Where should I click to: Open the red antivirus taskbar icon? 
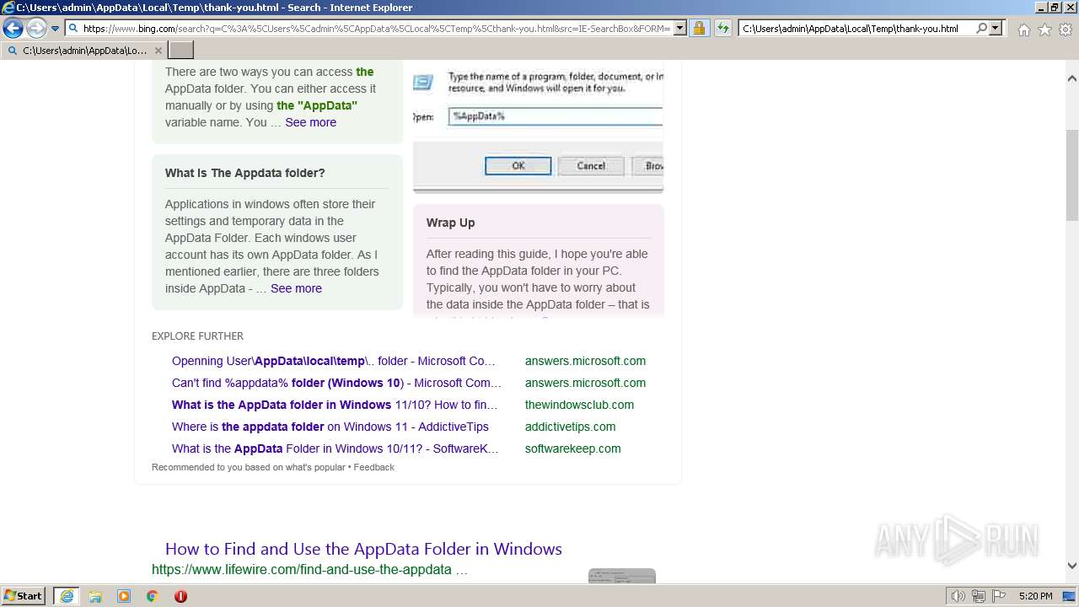point(180,596)
